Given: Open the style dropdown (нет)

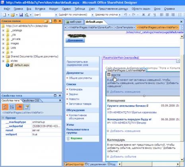Looking at the screenshot, I should coord(56,15).
